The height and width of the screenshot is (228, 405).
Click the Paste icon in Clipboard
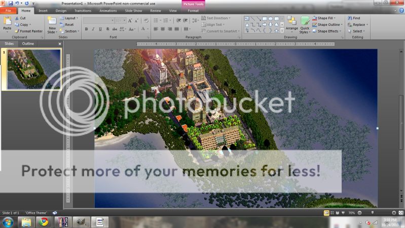click(x=7, y=21)
